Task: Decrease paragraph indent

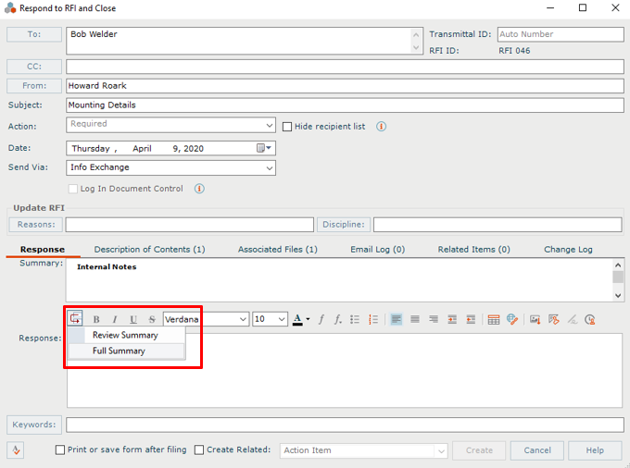Action: [x=471, y=319]
